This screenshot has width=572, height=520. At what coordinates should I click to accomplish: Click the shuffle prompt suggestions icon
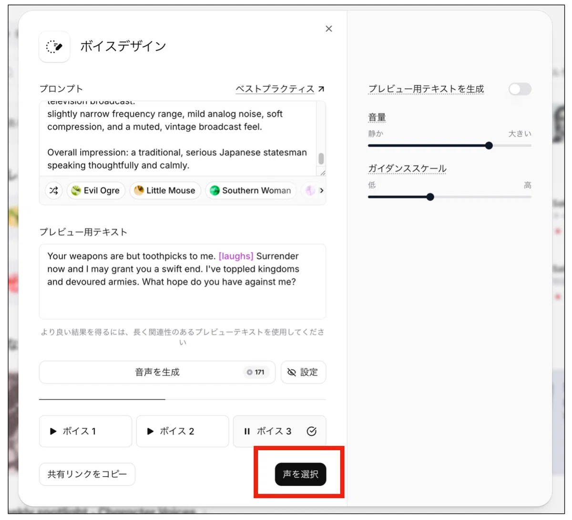(54, 190)
